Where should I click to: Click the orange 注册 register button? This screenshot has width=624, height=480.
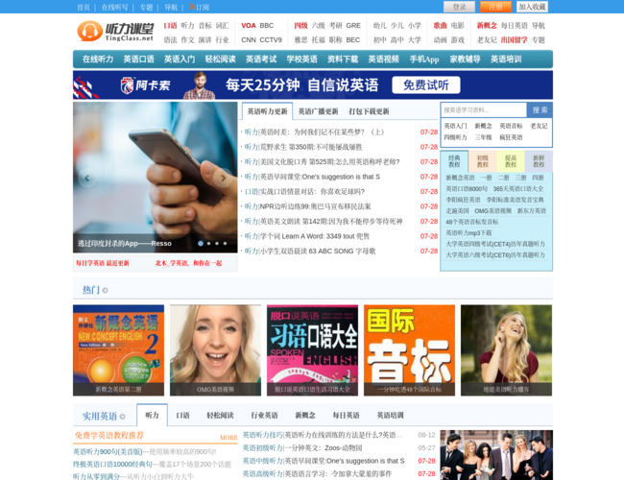click(495, 7)
